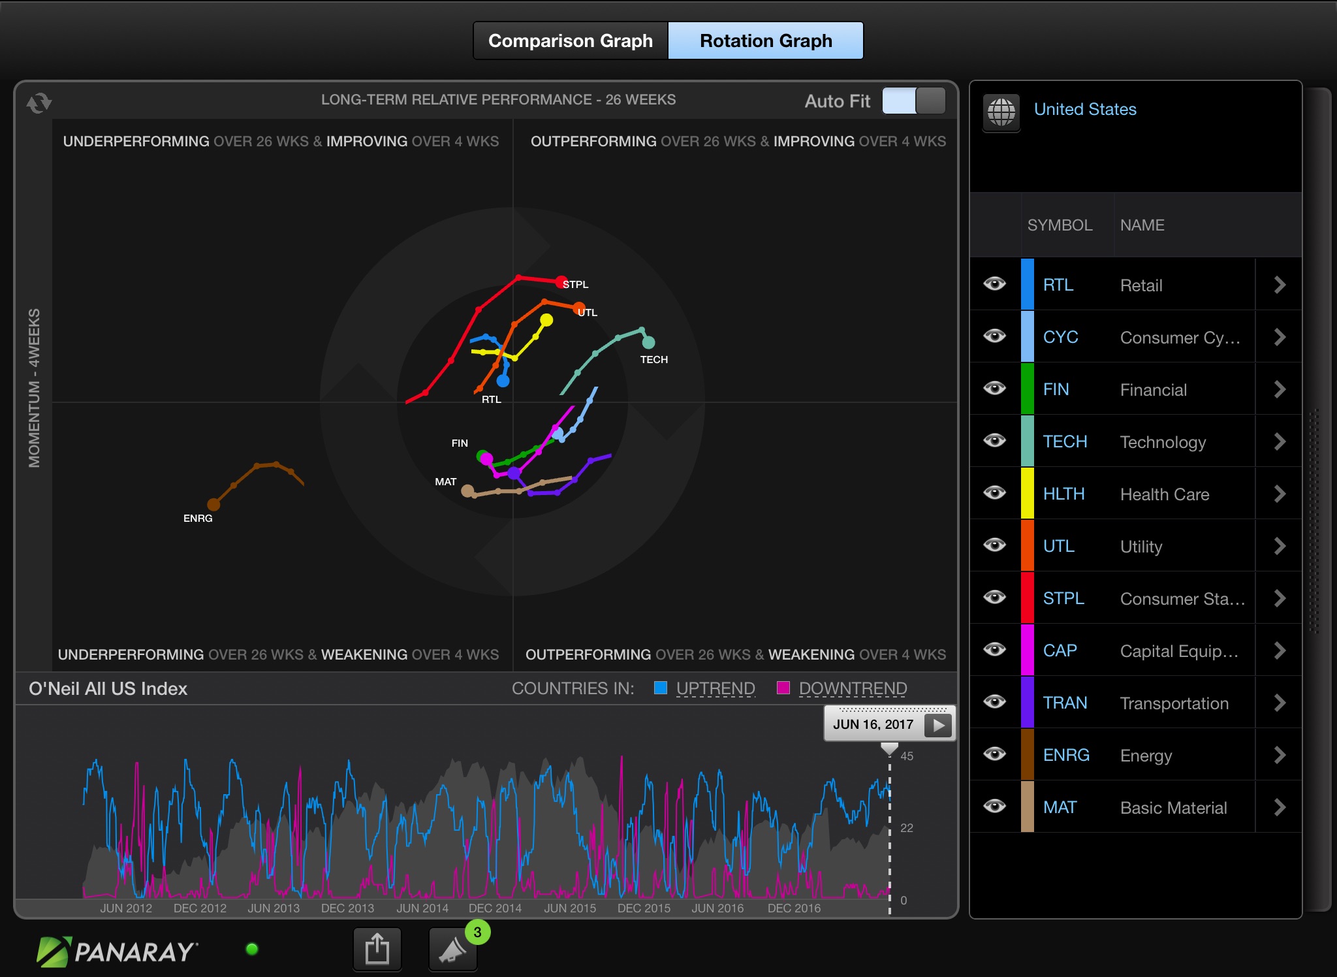
Task: Tap the share export icon
Action: pyautogui.click(x=377, y=949)
